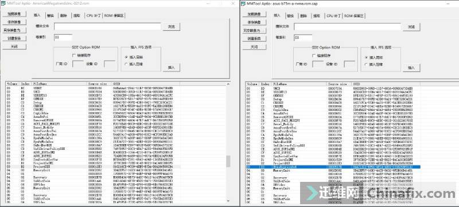Open the 提取 tab in asus-b75m .cap window
This screenshot has width=459, height=207.
click(317, 16)
